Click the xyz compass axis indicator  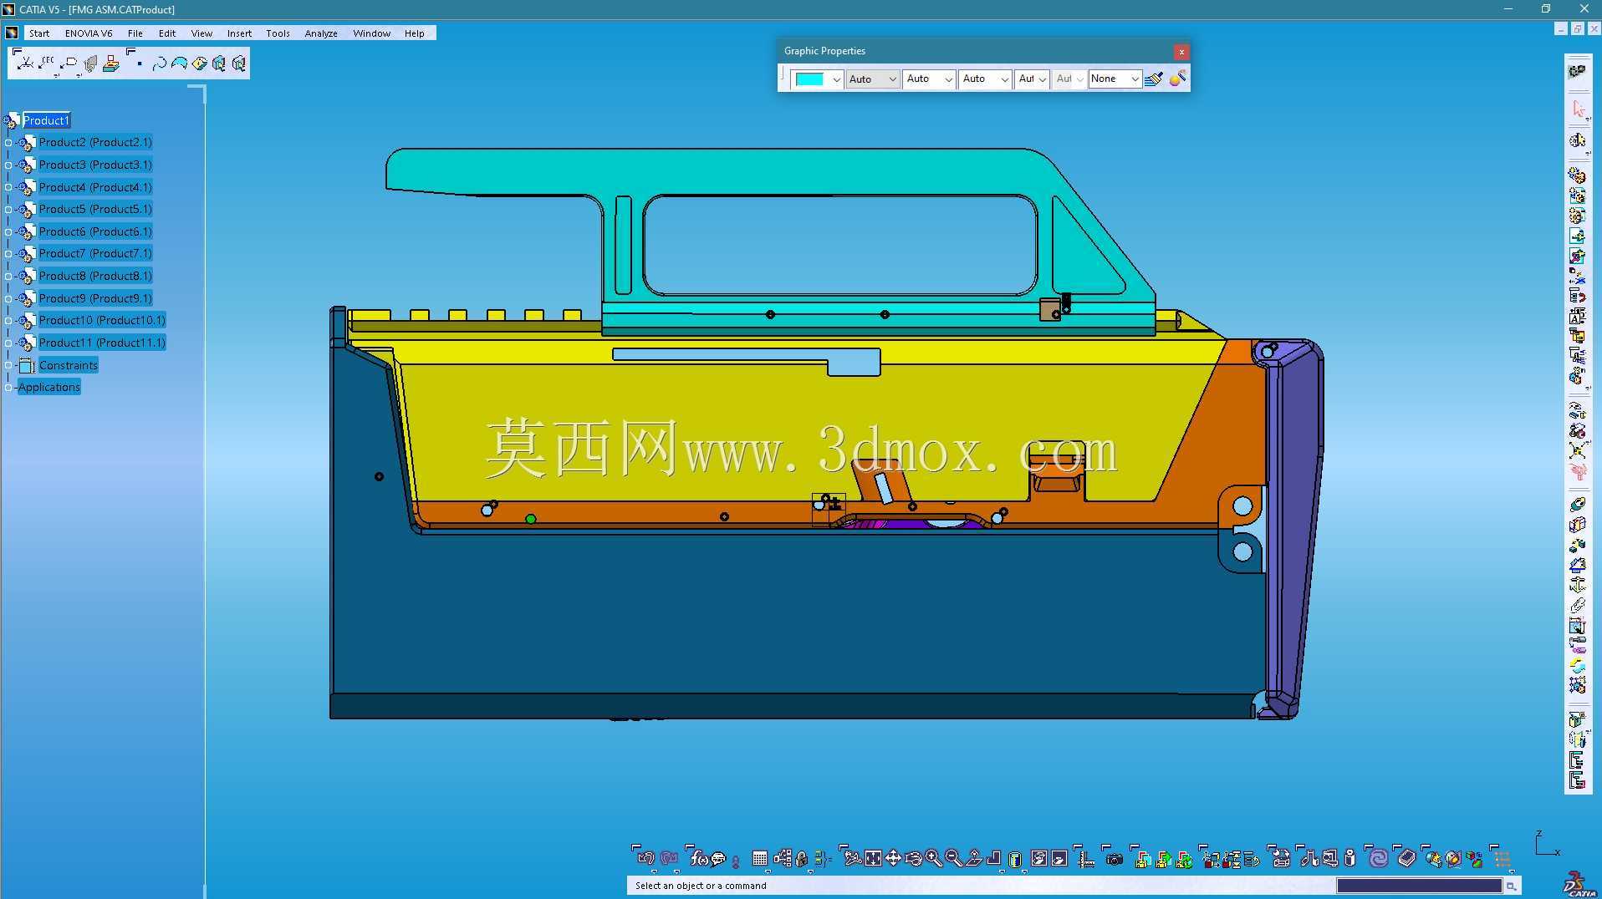1546,845
